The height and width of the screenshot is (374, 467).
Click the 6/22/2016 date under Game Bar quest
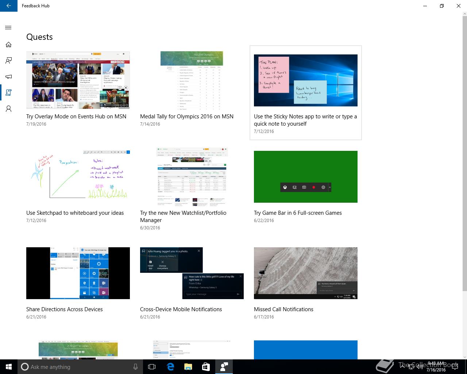(x=264, y=221)
